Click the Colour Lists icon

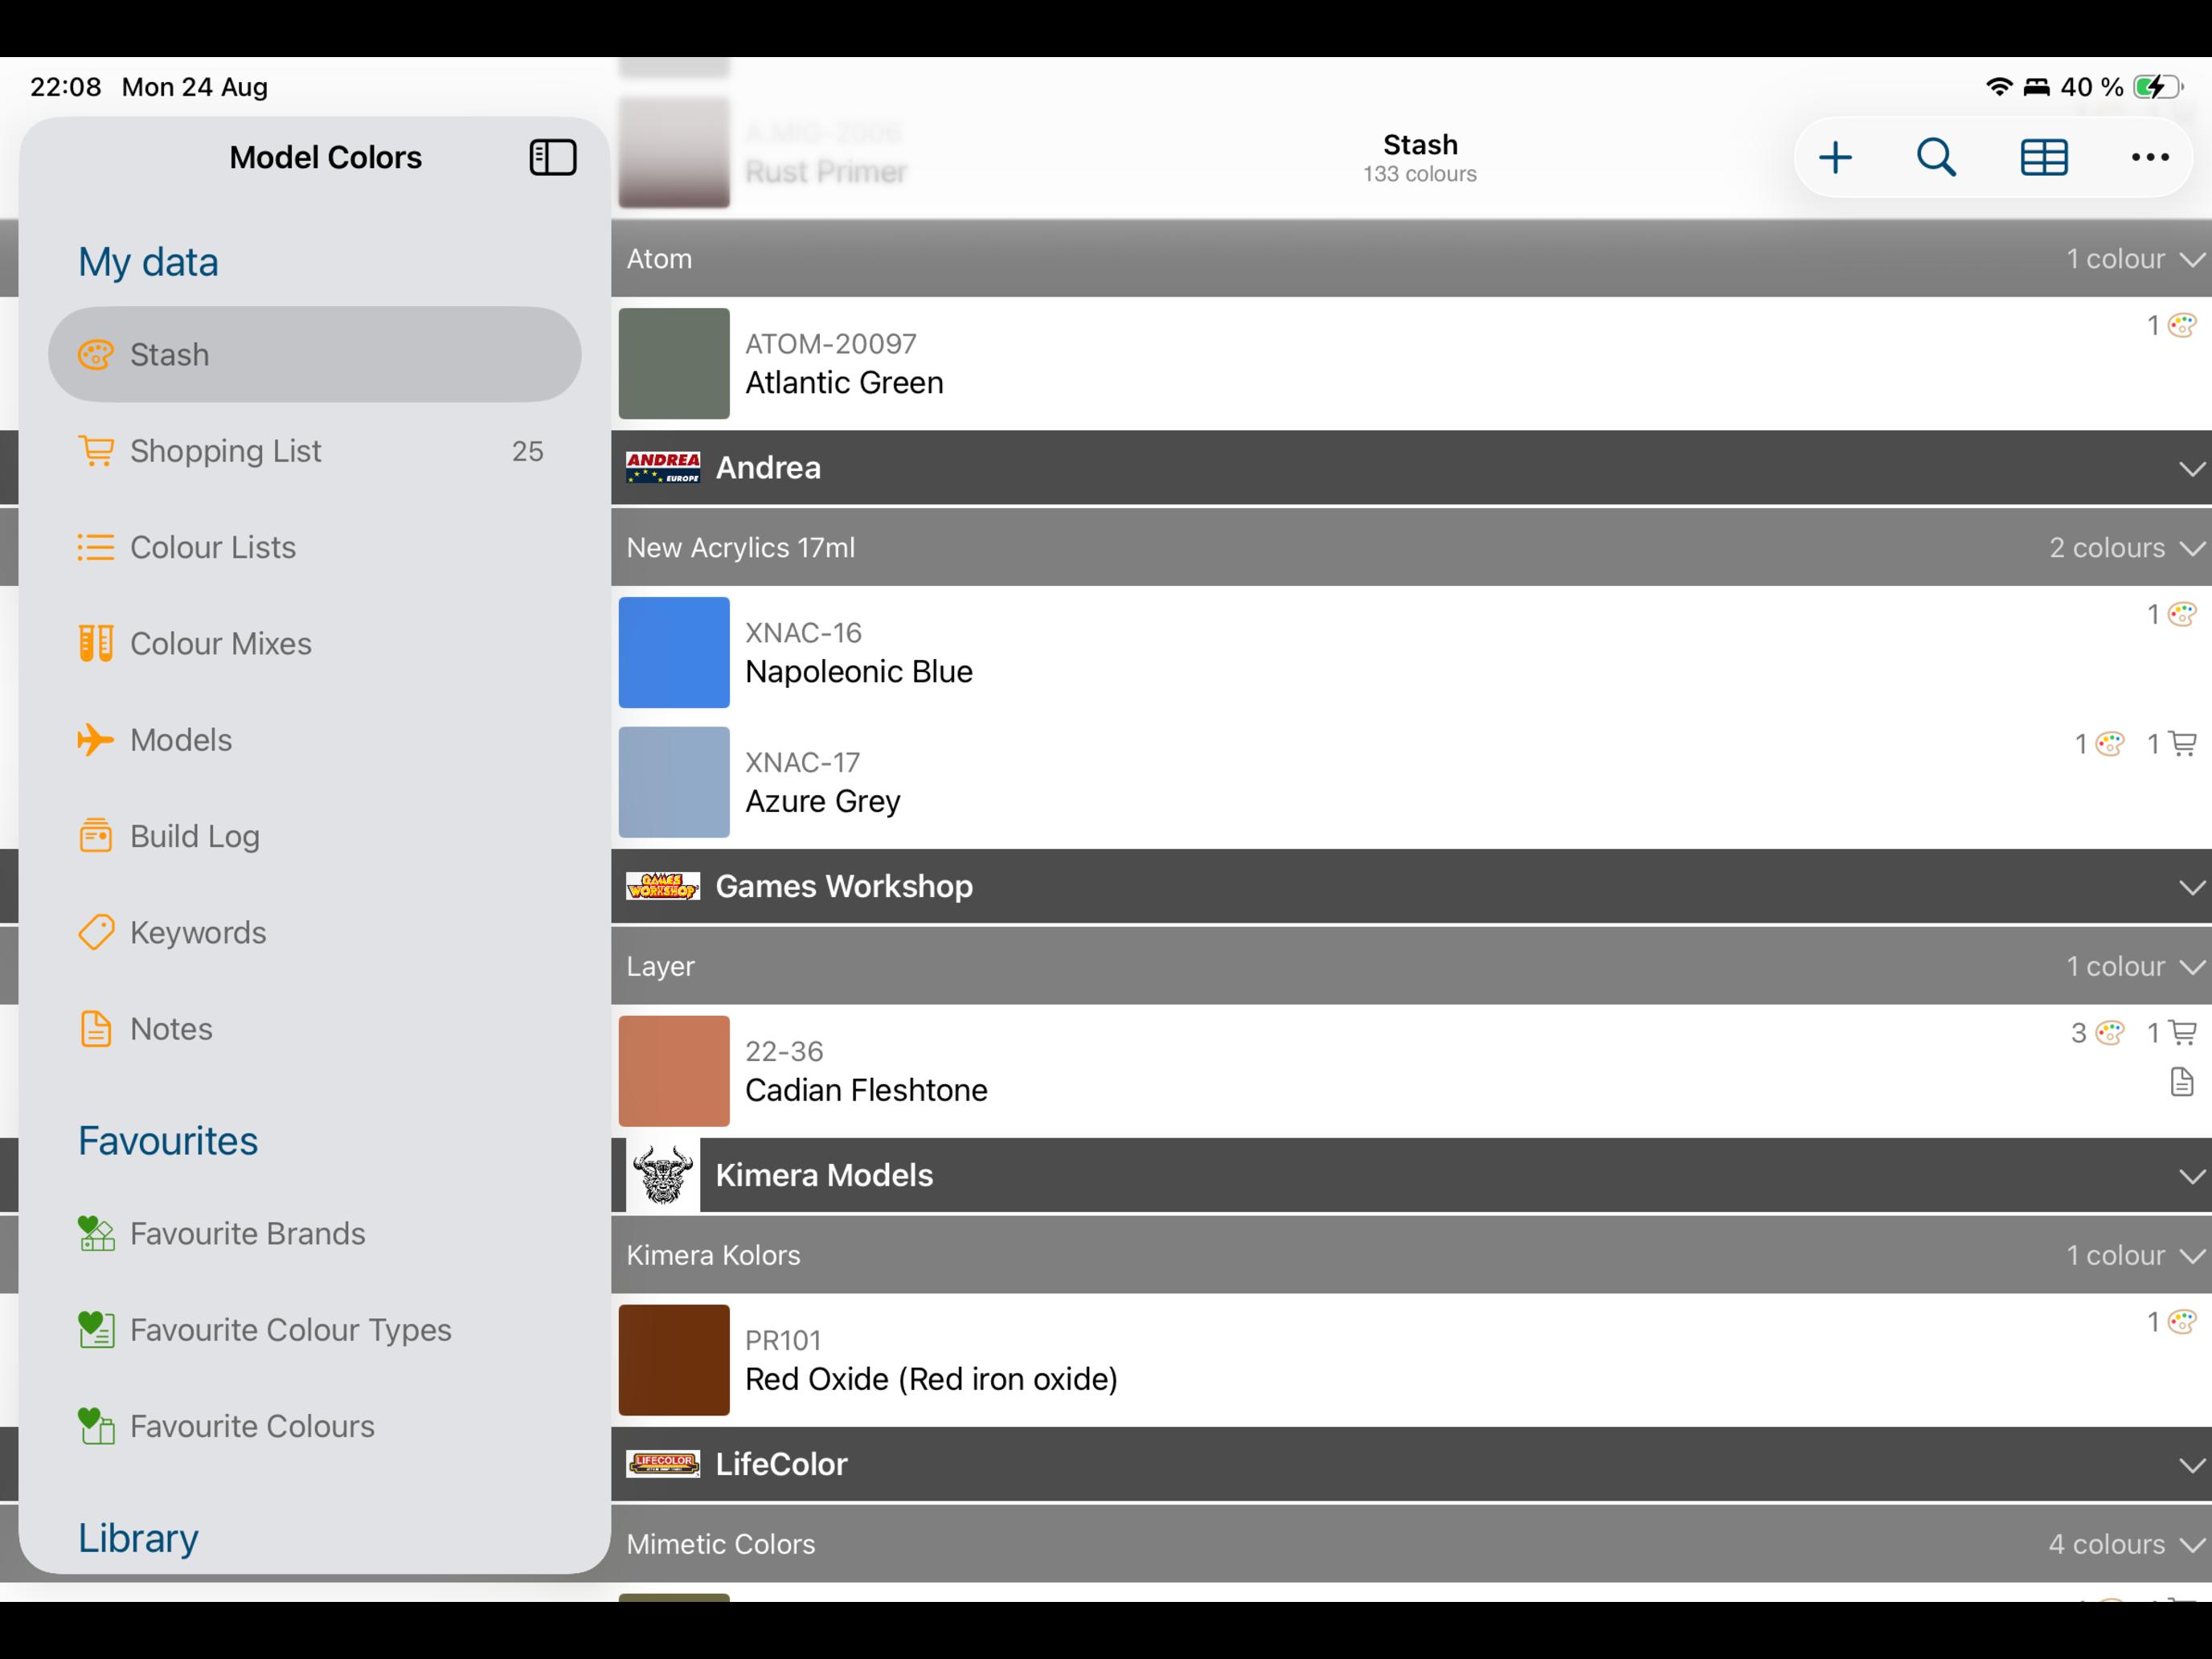click(96, 547)
